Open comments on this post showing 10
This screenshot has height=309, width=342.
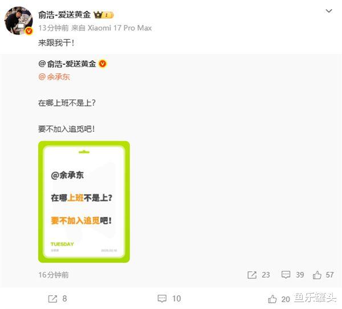coord(169,298)
